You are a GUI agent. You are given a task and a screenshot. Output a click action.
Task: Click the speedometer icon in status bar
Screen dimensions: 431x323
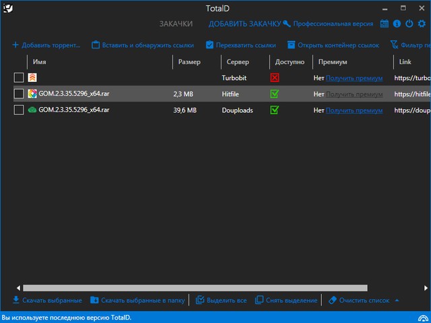coord(423,317)
